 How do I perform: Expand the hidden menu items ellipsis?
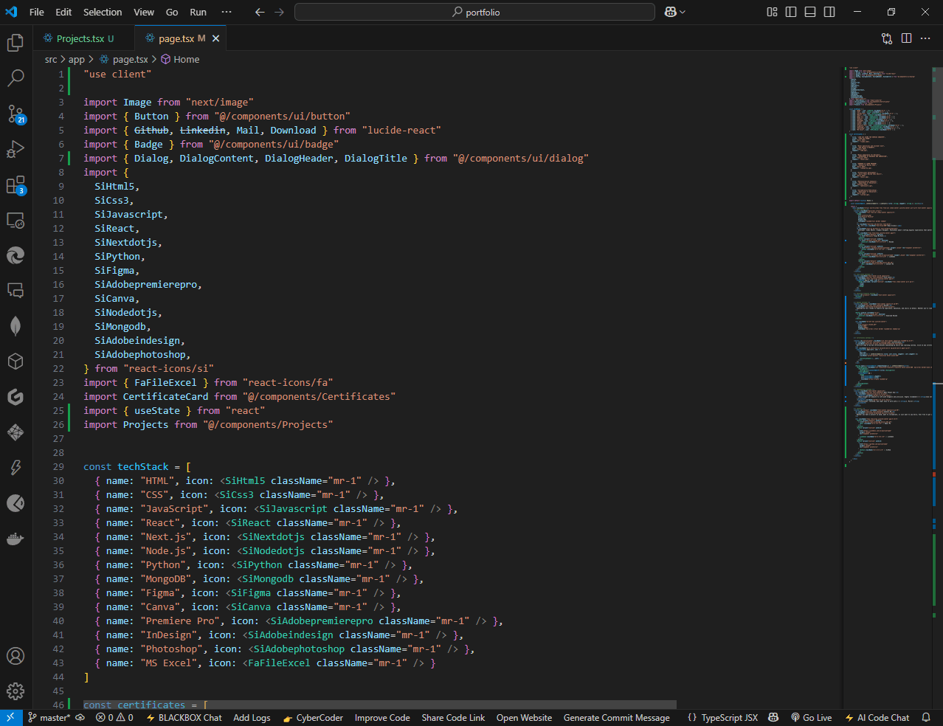(227, 12)
